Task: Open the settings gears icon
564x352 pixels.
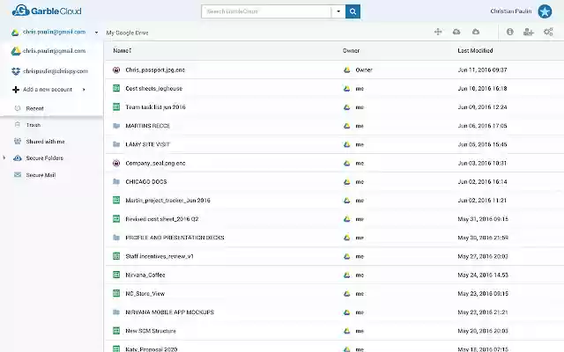Action: 548,32
